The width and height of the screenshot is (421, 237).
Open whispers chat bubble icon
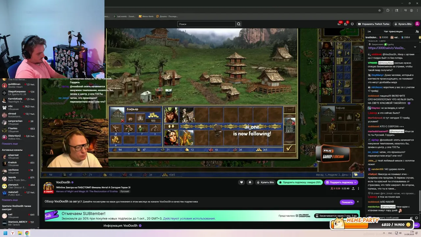coord(352,24)
